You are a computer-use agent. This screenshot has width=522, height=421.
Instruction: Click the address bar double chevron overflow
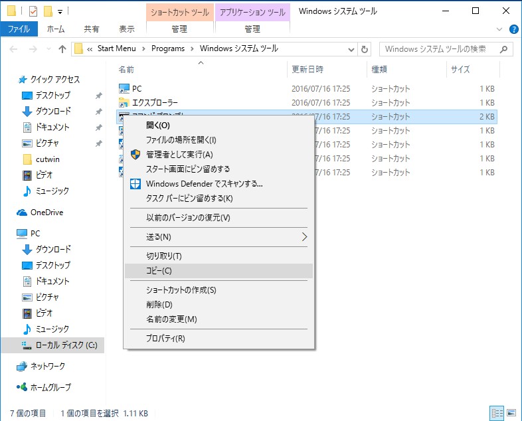(90, 49)
